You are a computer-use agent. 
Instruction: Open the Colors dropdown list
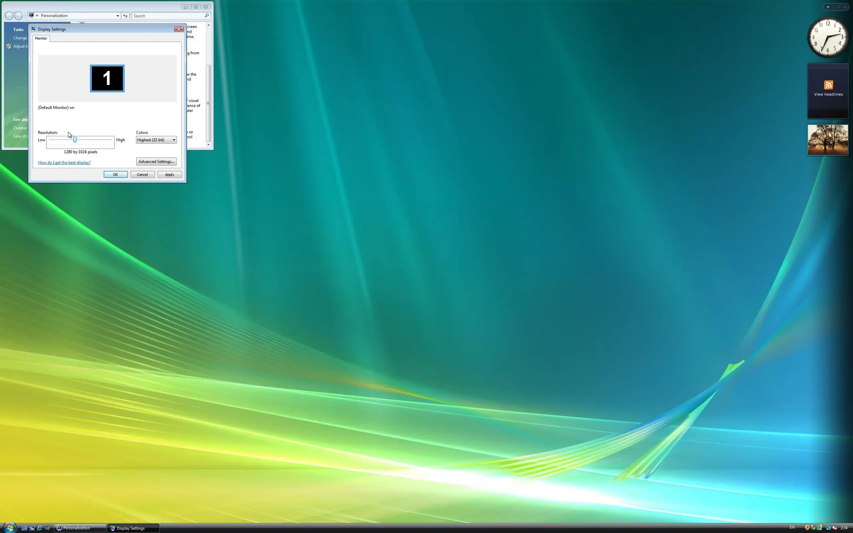click(156, 140)
